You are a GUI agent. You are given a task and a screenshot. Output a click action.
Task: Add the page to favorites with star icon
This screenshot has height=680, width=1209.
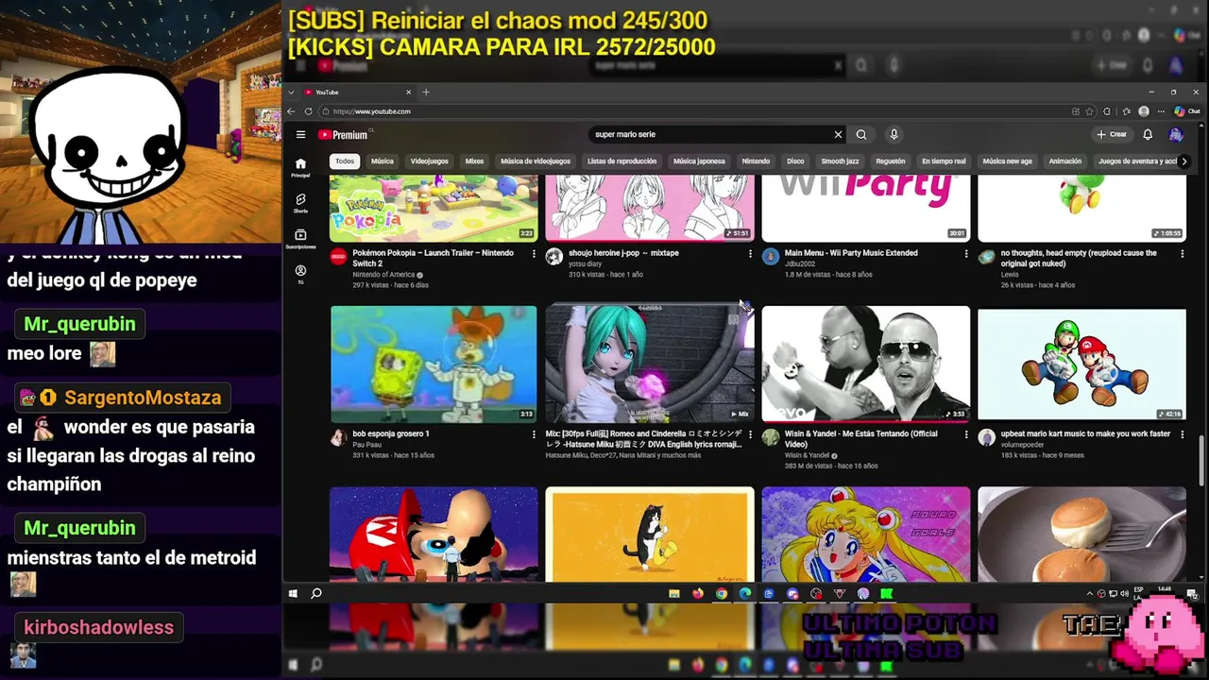(1090, 111)
